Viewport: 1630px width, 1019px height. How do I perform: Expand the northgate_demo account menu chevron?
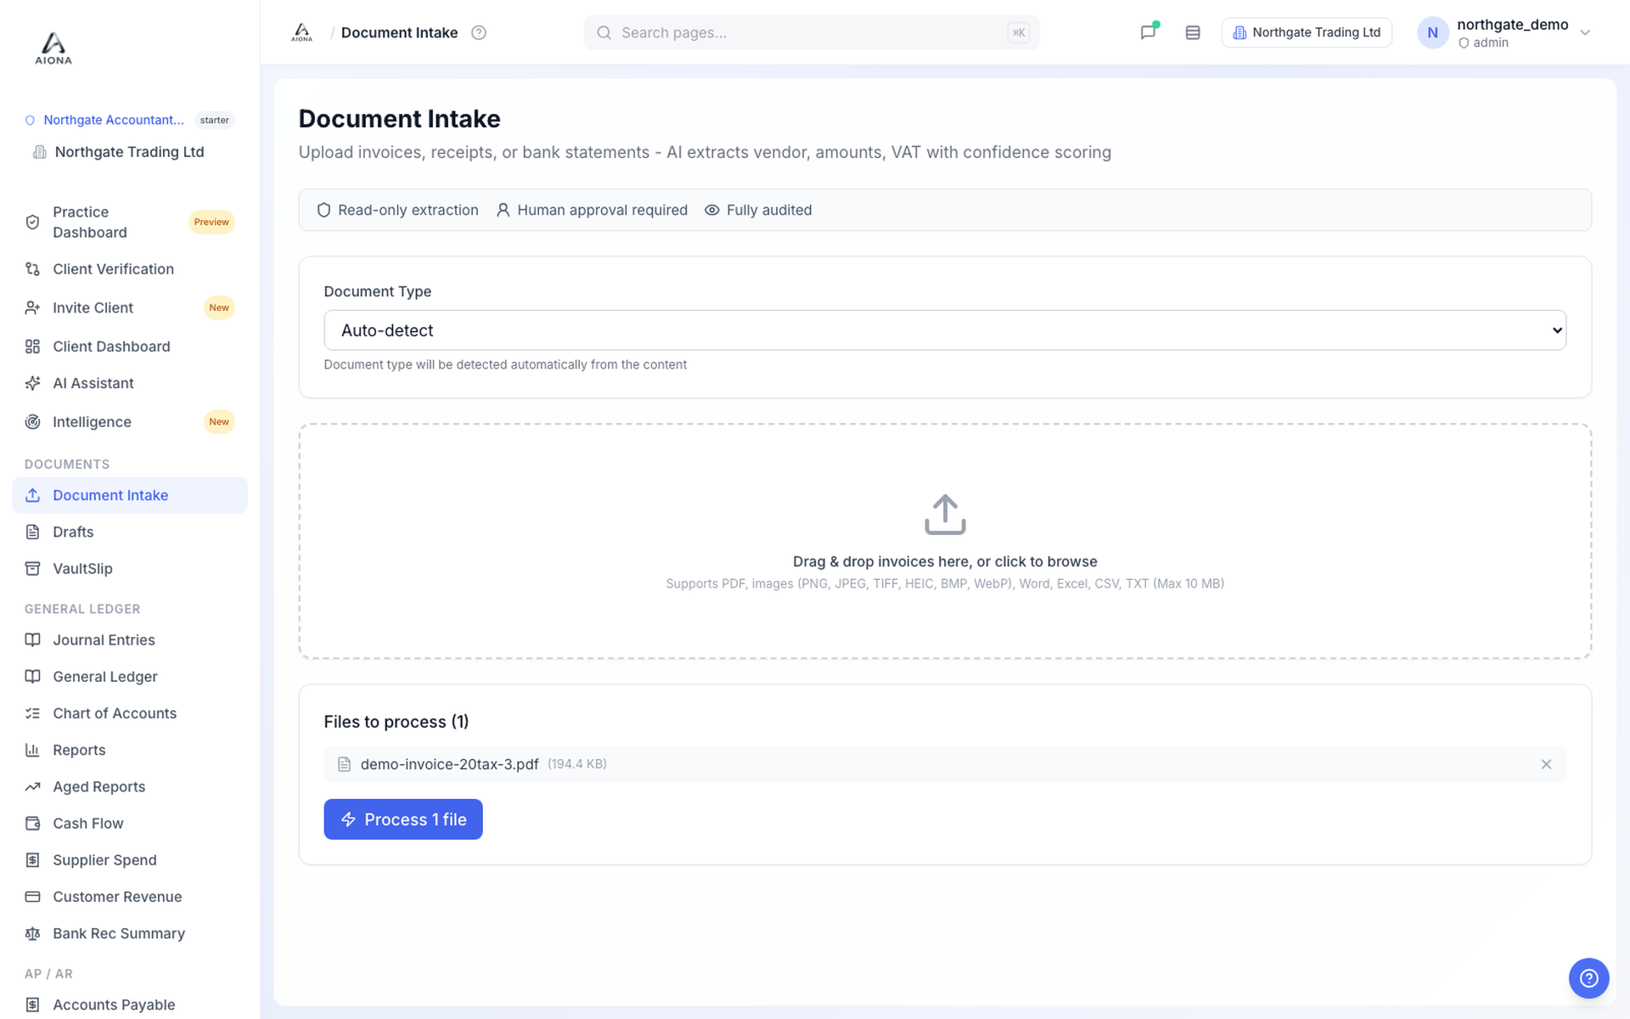pyautogui.click(x=1584, y=32)
